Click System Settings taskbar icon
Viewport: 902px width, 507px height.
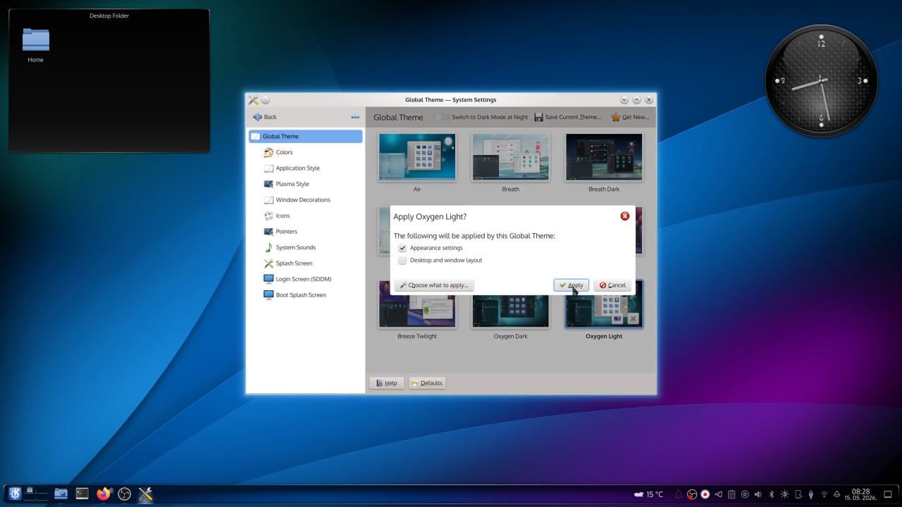point(146,494)
